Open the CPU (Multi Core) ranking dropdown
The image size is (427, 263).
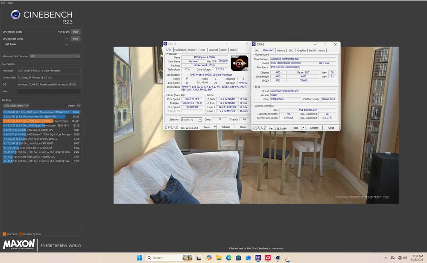(x=16, y=106)
